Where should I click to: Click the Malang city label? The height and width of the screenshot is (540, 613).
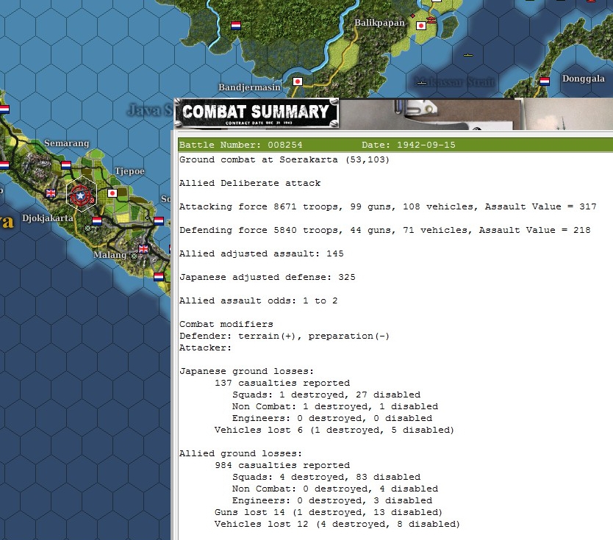(x=110, y=255)
